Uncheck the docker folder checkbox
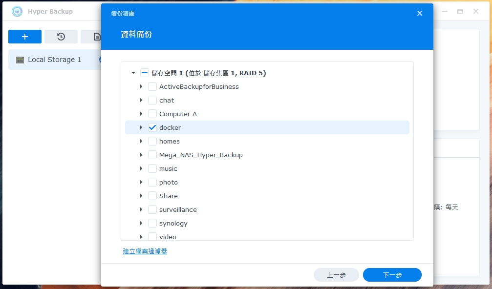The height and width of the screenshot is (289, 492). (x=152, y=127)
